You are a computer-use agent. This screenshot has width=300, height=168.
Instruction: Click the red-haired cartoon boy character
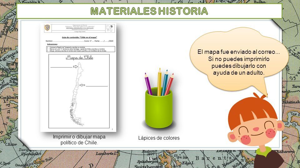pos(256,130)
